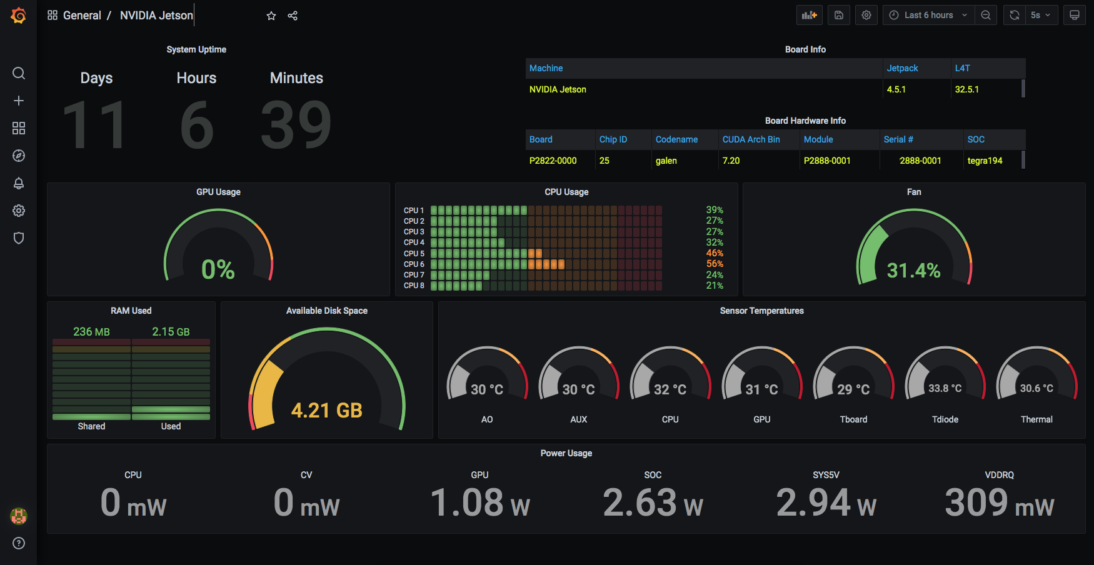
Task: Click the CPU 6 usage bar
Action: (x=545, y=264)
